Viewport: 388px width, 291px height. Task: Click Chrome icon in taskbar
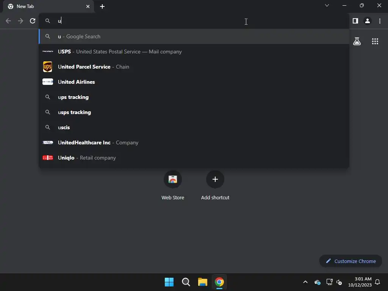tap(219, 282)
